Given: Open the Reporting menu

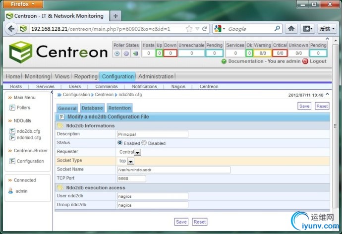Looking at the screenshot, I should coord(86,76).
